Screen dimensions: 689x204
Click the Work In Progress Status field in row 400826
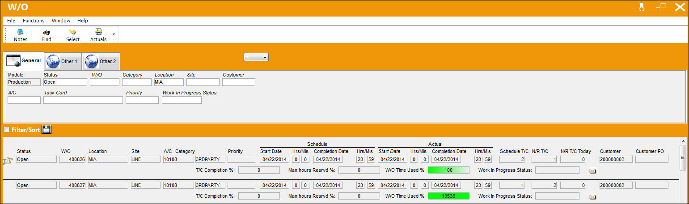tap(557, 170)
